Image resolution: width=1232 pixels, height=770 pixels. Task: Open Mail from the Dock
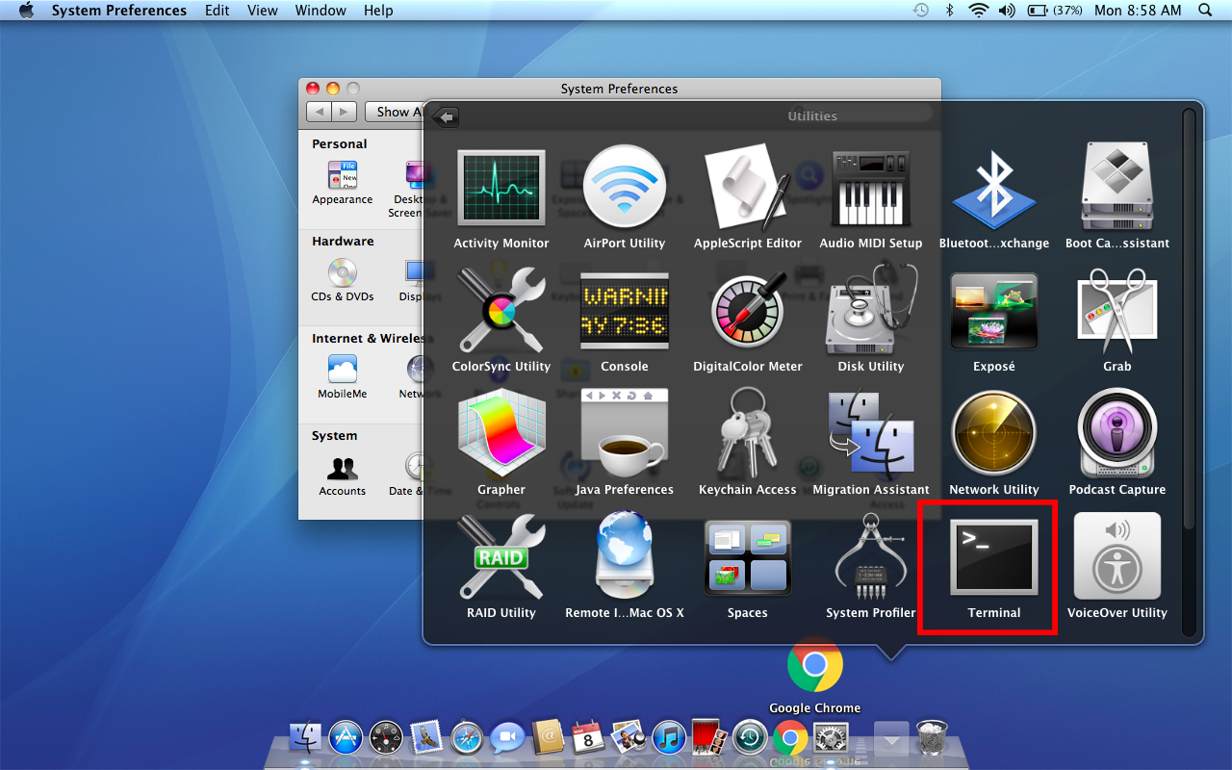click(x=426, y=738)
